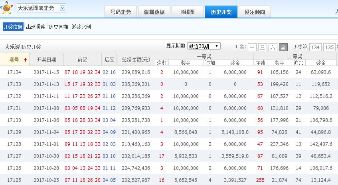Screen dimensions: 338x185
Task: Click second prize amount 237,346
Action: (279, 144)
